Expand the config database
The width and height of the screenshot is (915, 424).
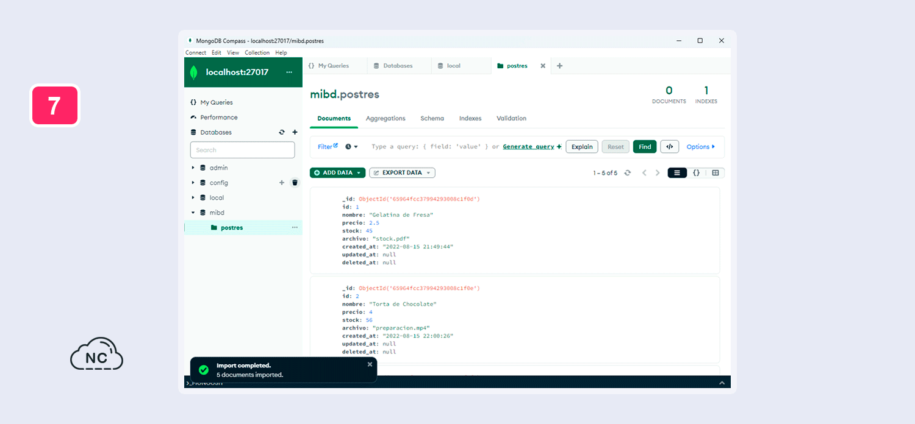pyautogui.click(x=193, y=183)
